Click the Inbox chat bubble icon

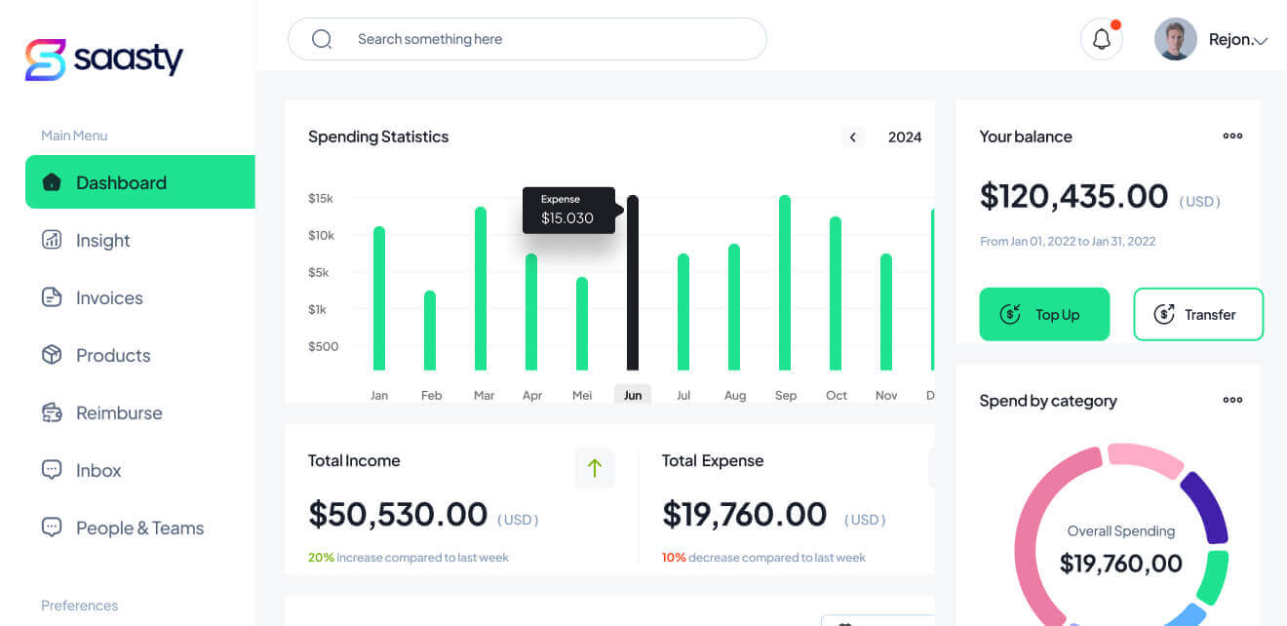[x=52, y=470]
